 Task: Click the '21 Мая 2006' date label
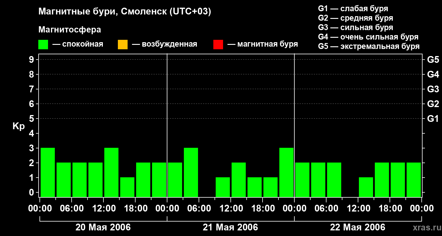pos(230,227)
